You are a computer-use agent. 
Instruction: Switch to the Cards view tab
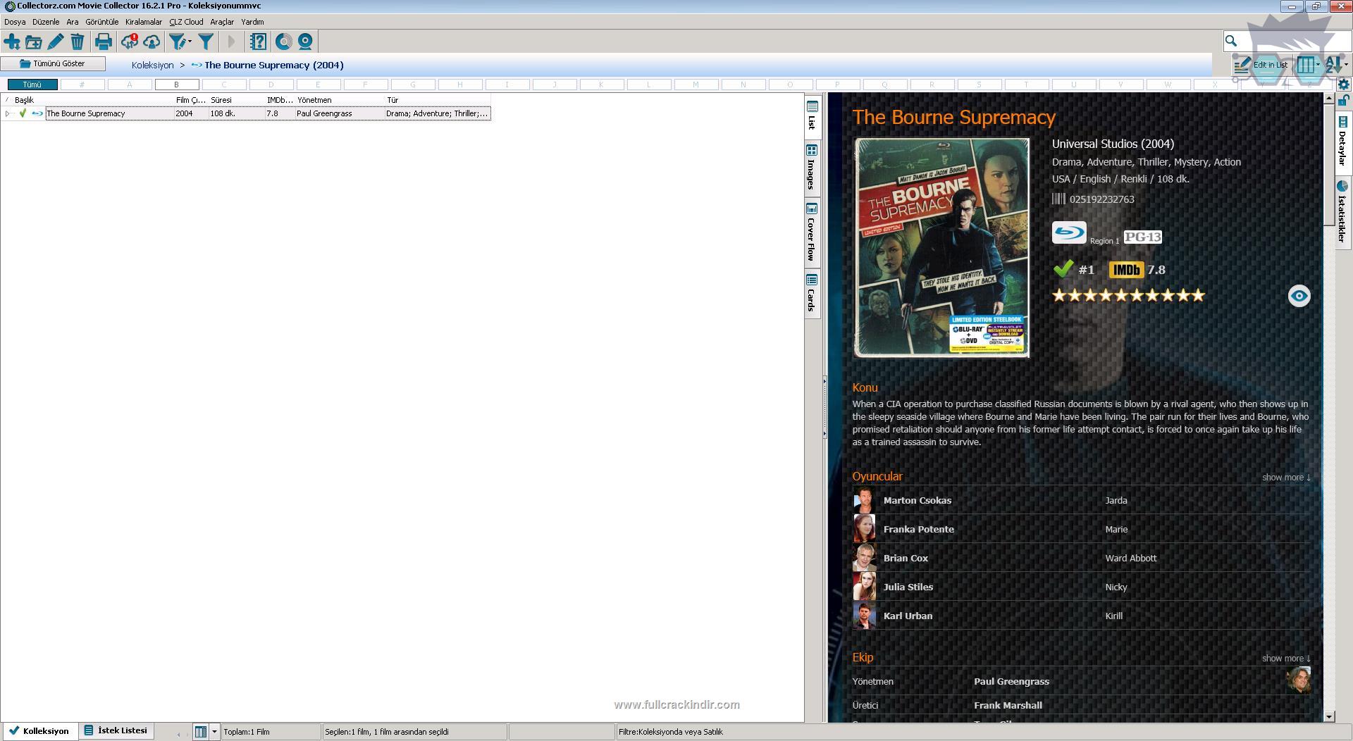pyautogui.click(x=812, y=294)
